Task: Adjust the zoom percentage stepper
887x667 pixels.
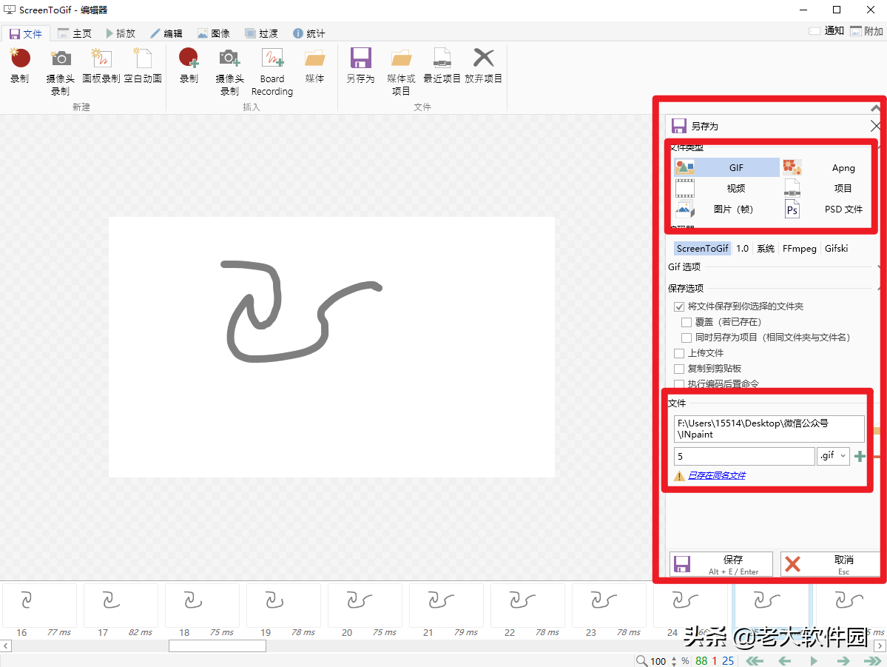Action: [674, 661]
